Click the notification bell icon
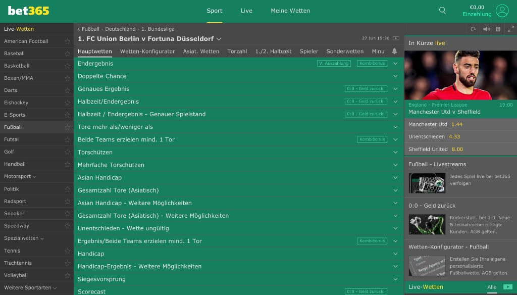 (394, 51)
